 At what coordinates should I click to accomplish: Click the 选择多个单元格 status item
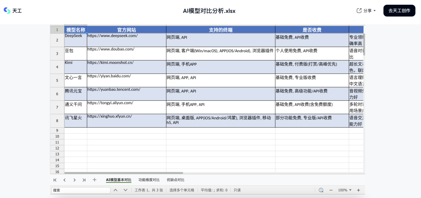tap(182, 190)
